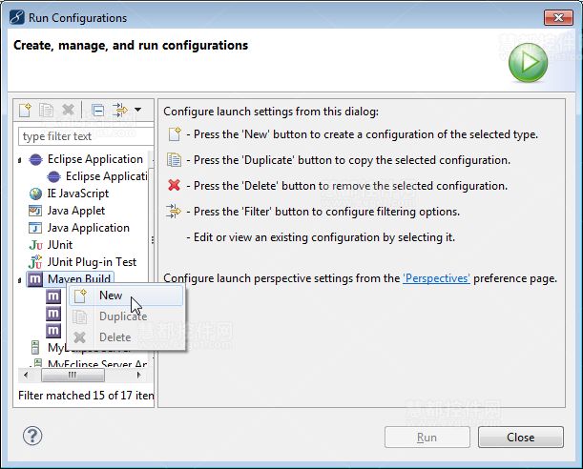Select the third Maven child configuration icon
This screenshot has height=469, width=583.
pyautogui.click(x=53, y=331)
